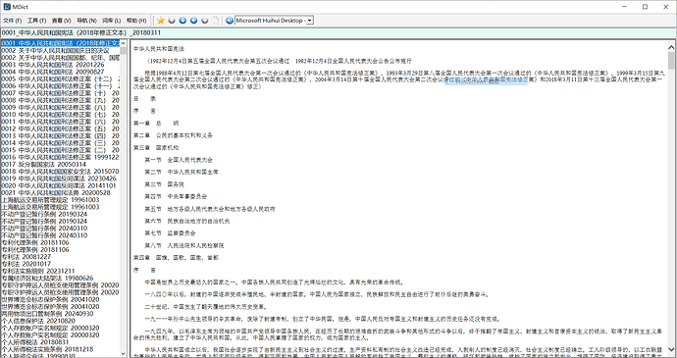Select 个人所得税法实施条例 20181218 entry
The image size is (677, 358).
60,349
